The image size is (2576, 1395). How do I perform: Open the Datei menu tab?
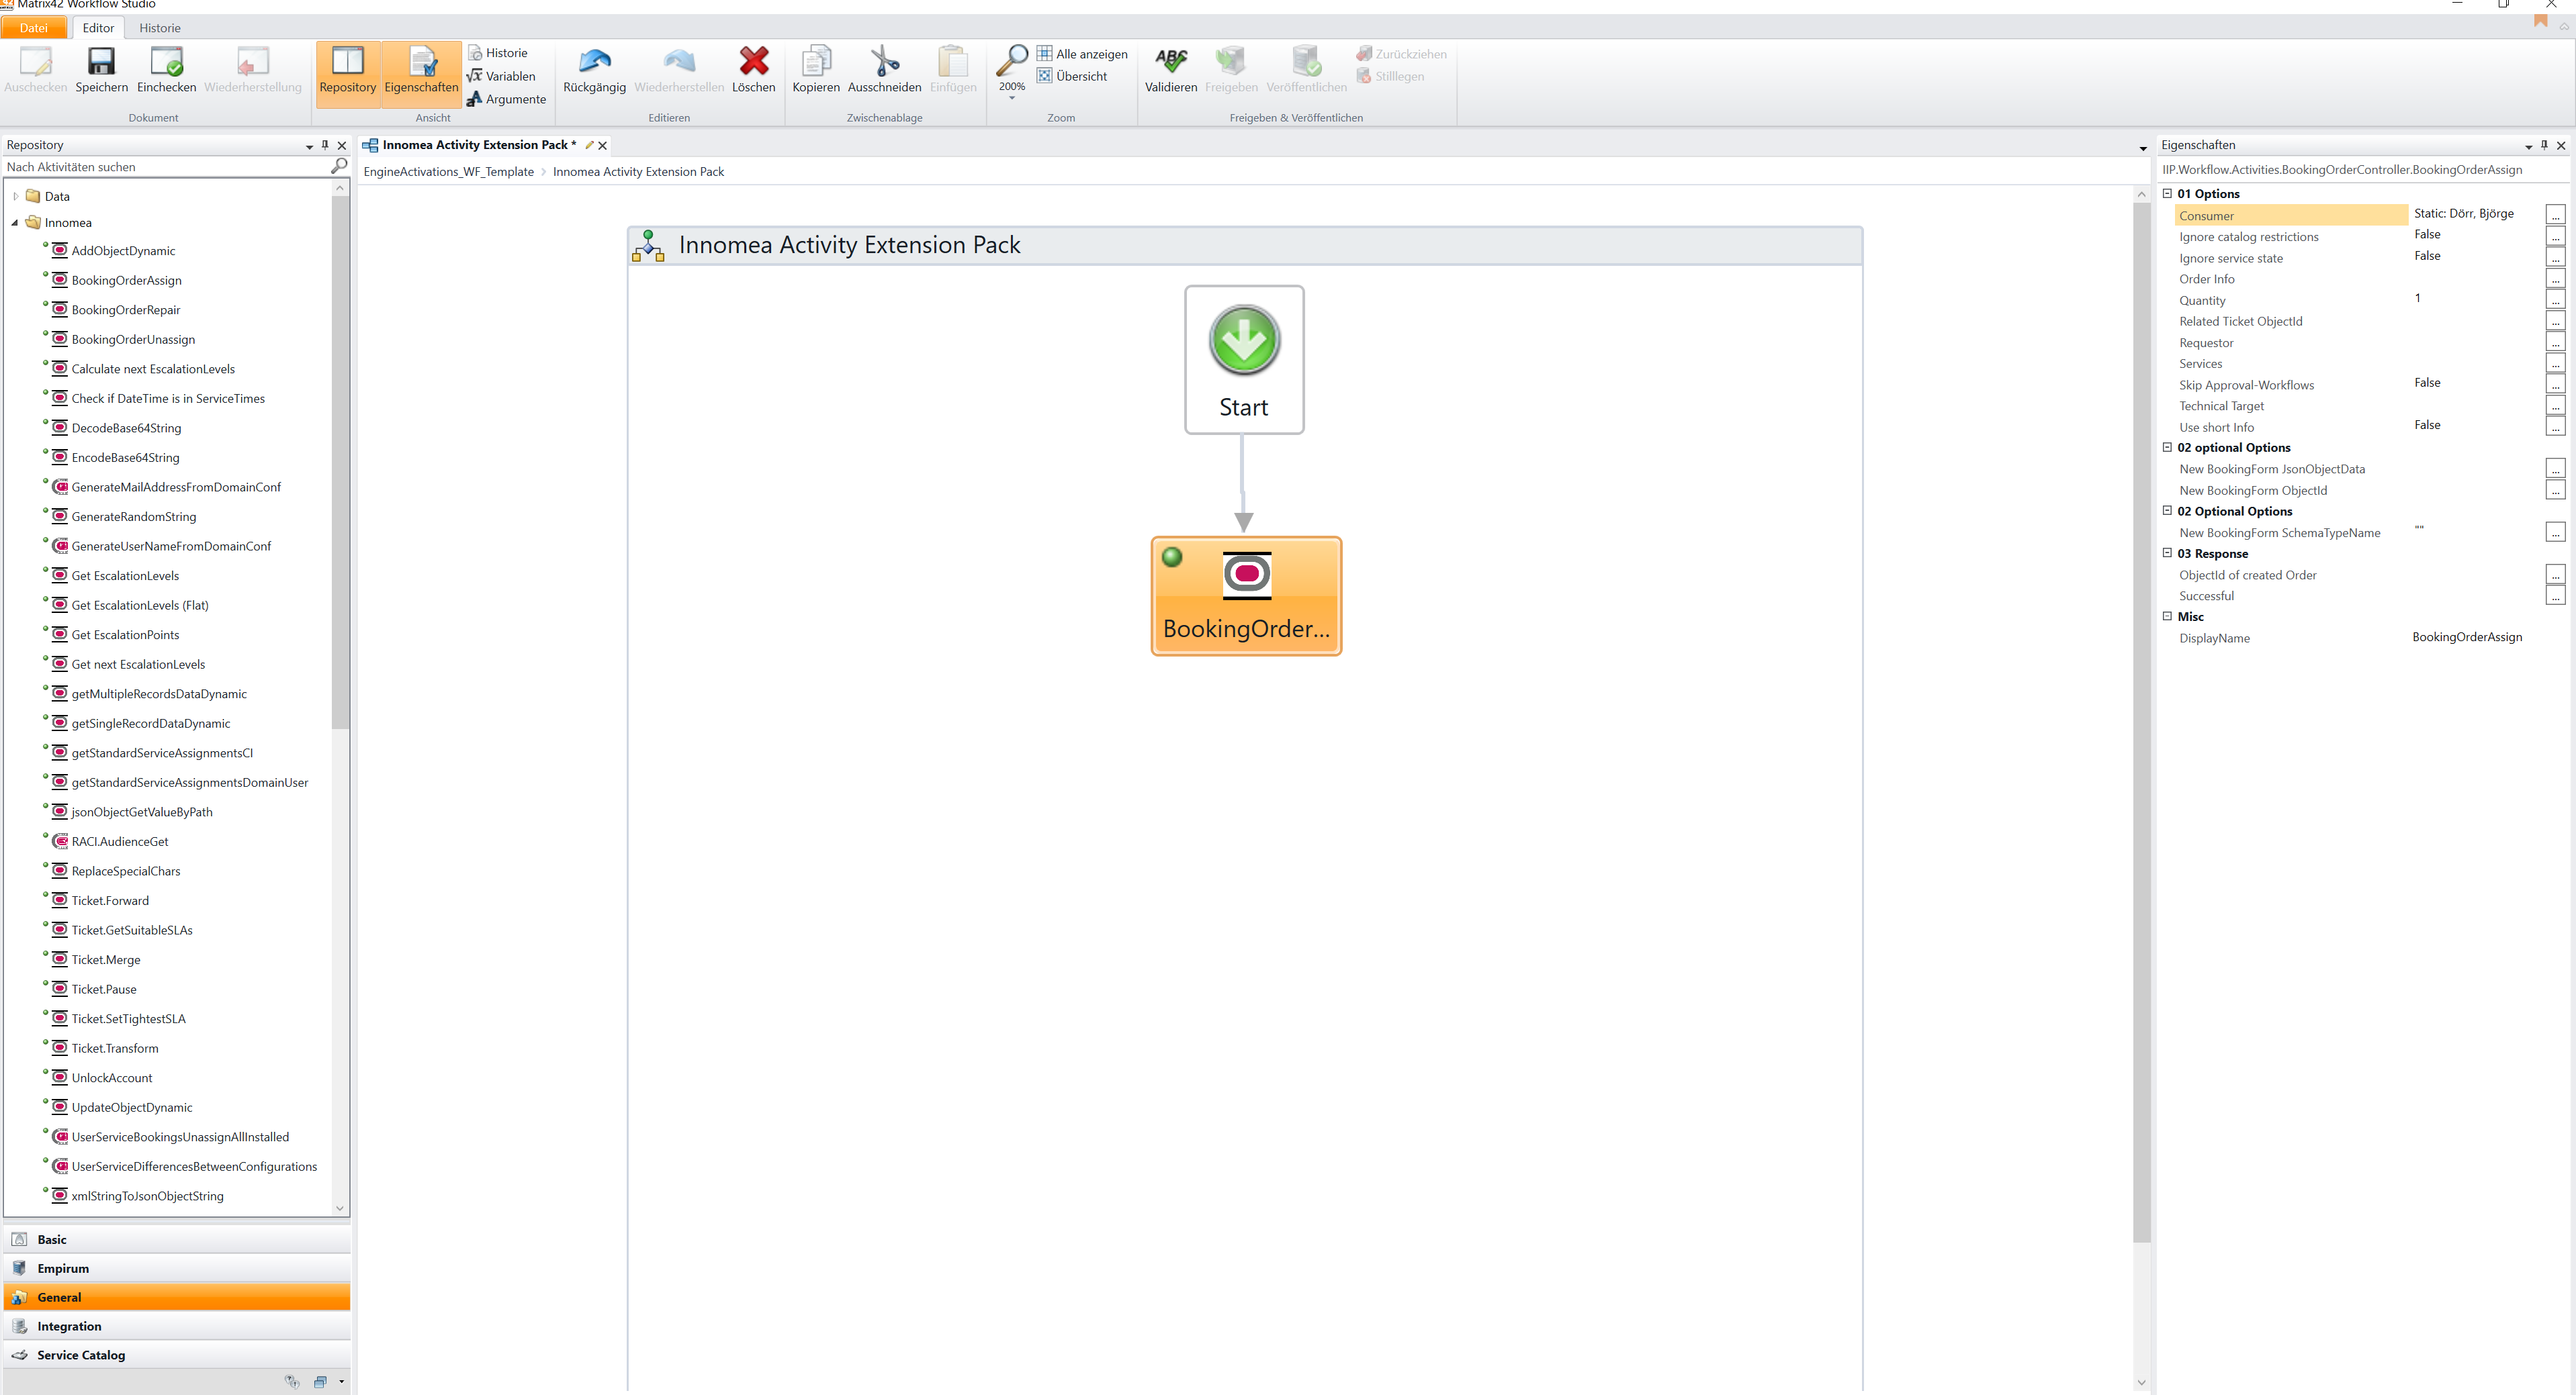tap(33, 28)
